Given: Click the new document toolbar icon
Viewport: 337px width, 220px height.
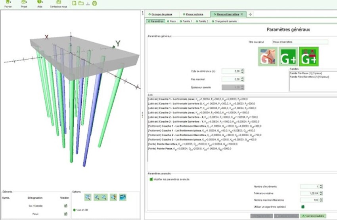Looking at the screenshot, I should click(75, 4).
